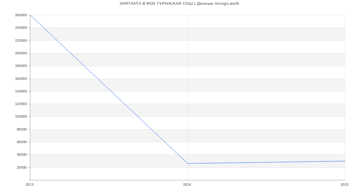Click the 2025 x-axis label

(344, 185)
